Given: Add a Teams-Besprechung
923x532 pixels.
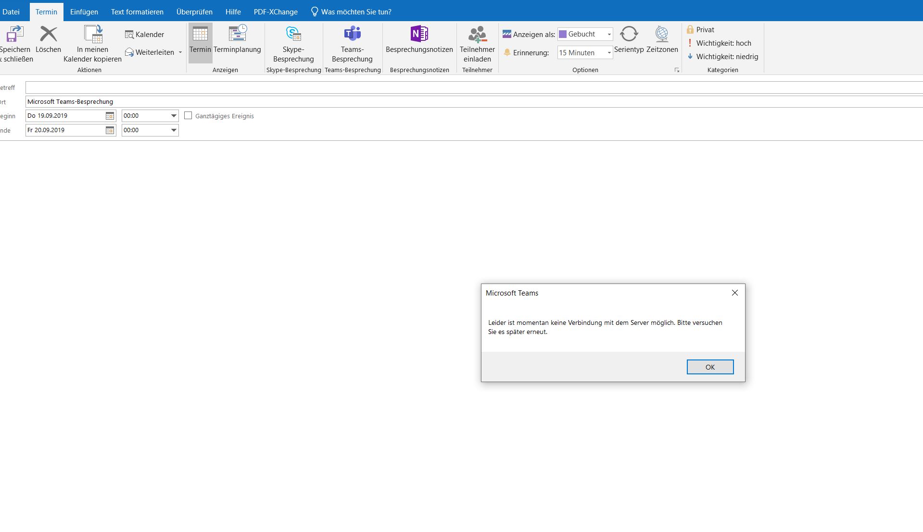Looking at the screenshot, I should coord(352,43).
